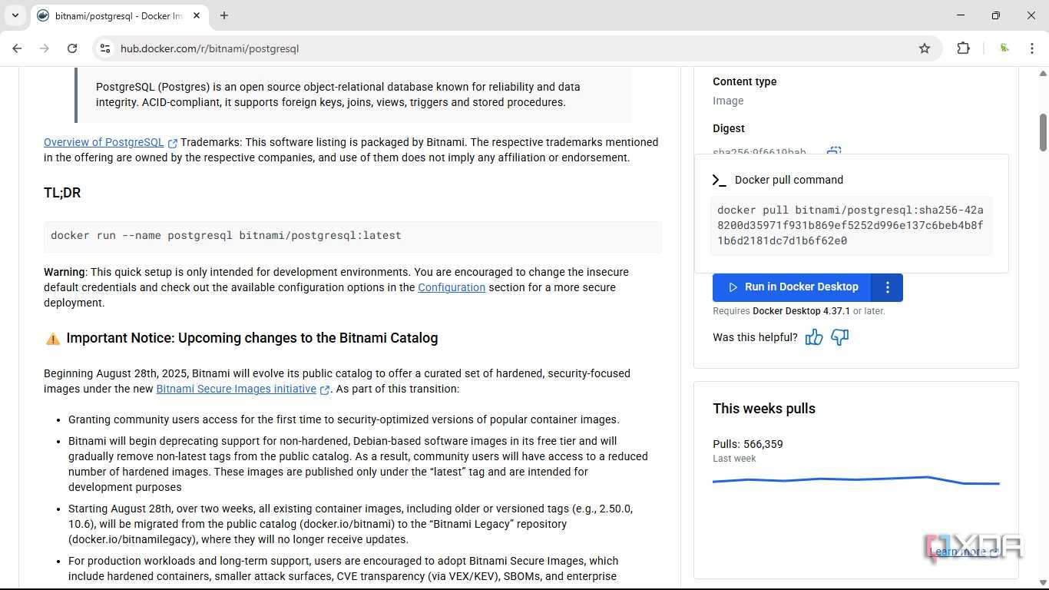This screenshot has width=1049, height=590.
Task: Click the thumbs up helpful icon
Action: [x=814, y=337]
